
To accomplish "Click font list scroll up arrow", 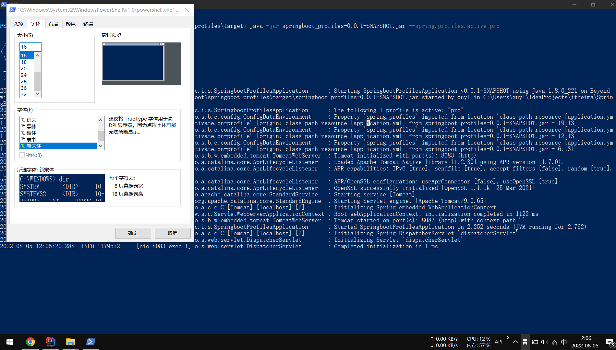I will 101,120.
